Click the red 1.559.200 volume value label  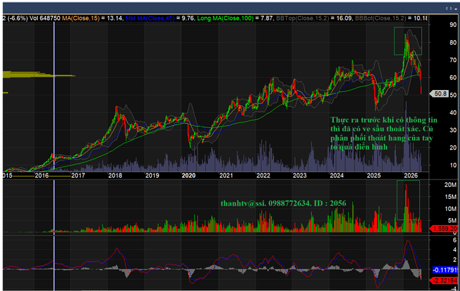point(444,229)
